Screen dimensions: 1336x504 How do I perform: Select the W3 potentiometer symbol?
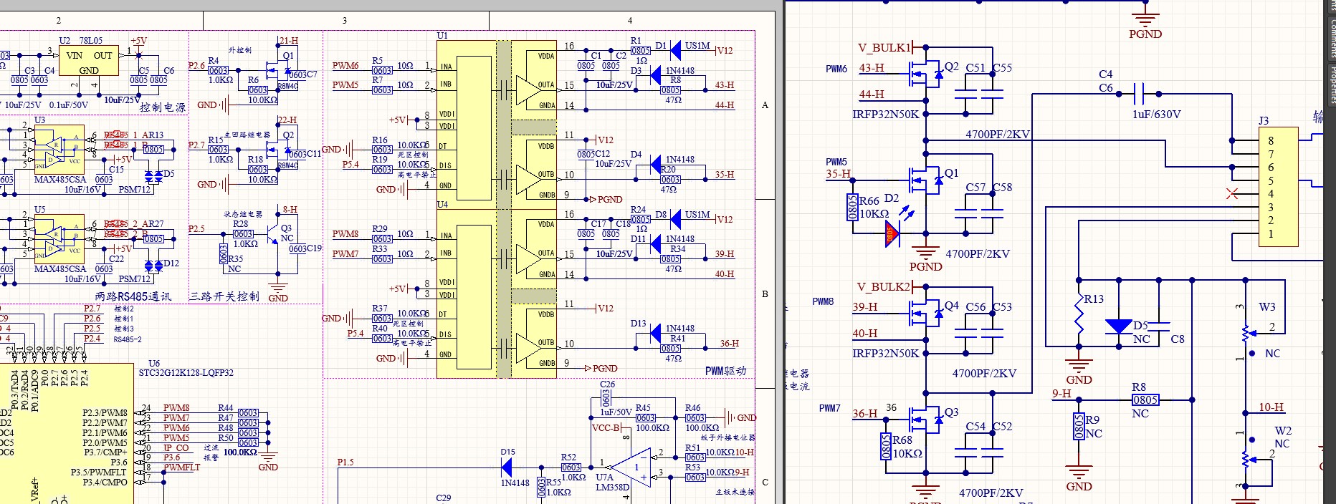coord(1247,331)
